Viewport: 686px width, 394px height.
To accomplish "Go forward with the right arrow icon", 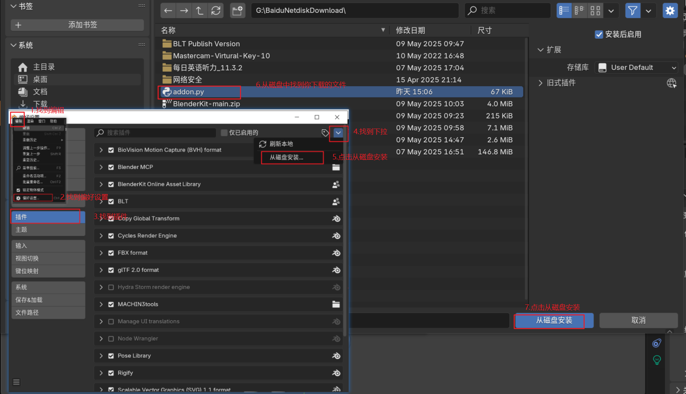I will pos(184,11).
